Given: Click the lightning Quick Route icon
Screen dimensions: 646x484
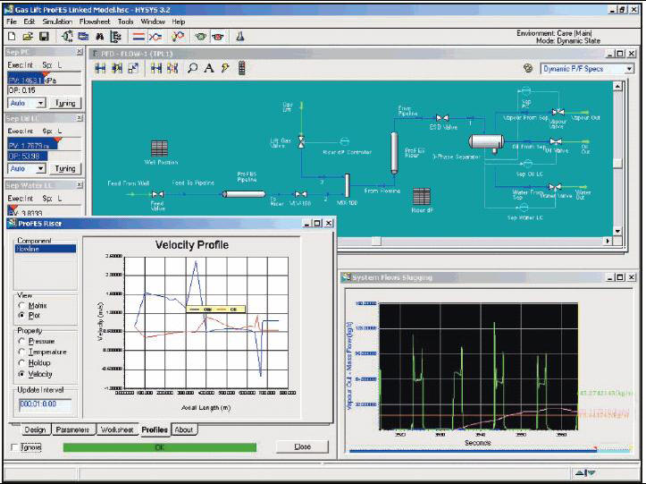Looking at the screenshot, I should [x=225, y=69].
